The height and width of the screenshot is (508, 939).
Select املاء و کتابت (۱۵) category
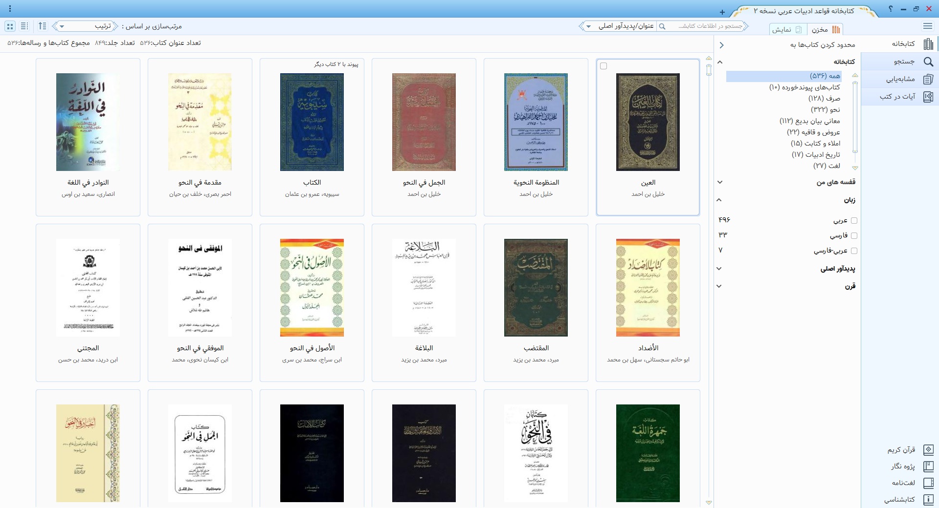point(815,143)
